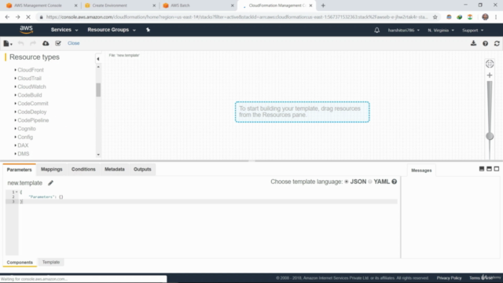Click the zoom in plus icon
The image size is (503, 283).
tap(490, 75)
